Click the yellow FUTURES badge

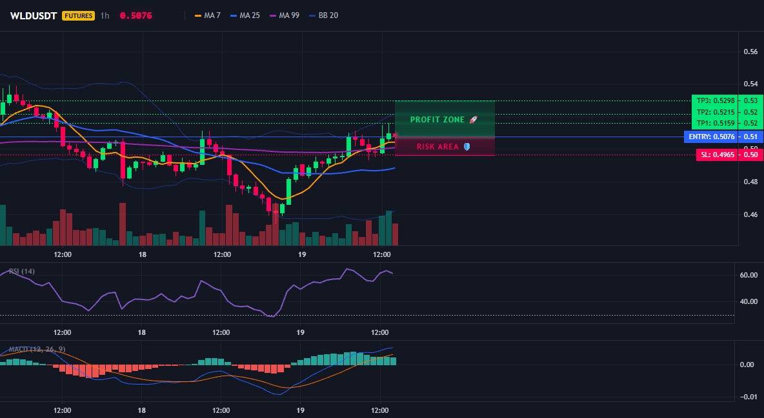click(x=78, y=15)
